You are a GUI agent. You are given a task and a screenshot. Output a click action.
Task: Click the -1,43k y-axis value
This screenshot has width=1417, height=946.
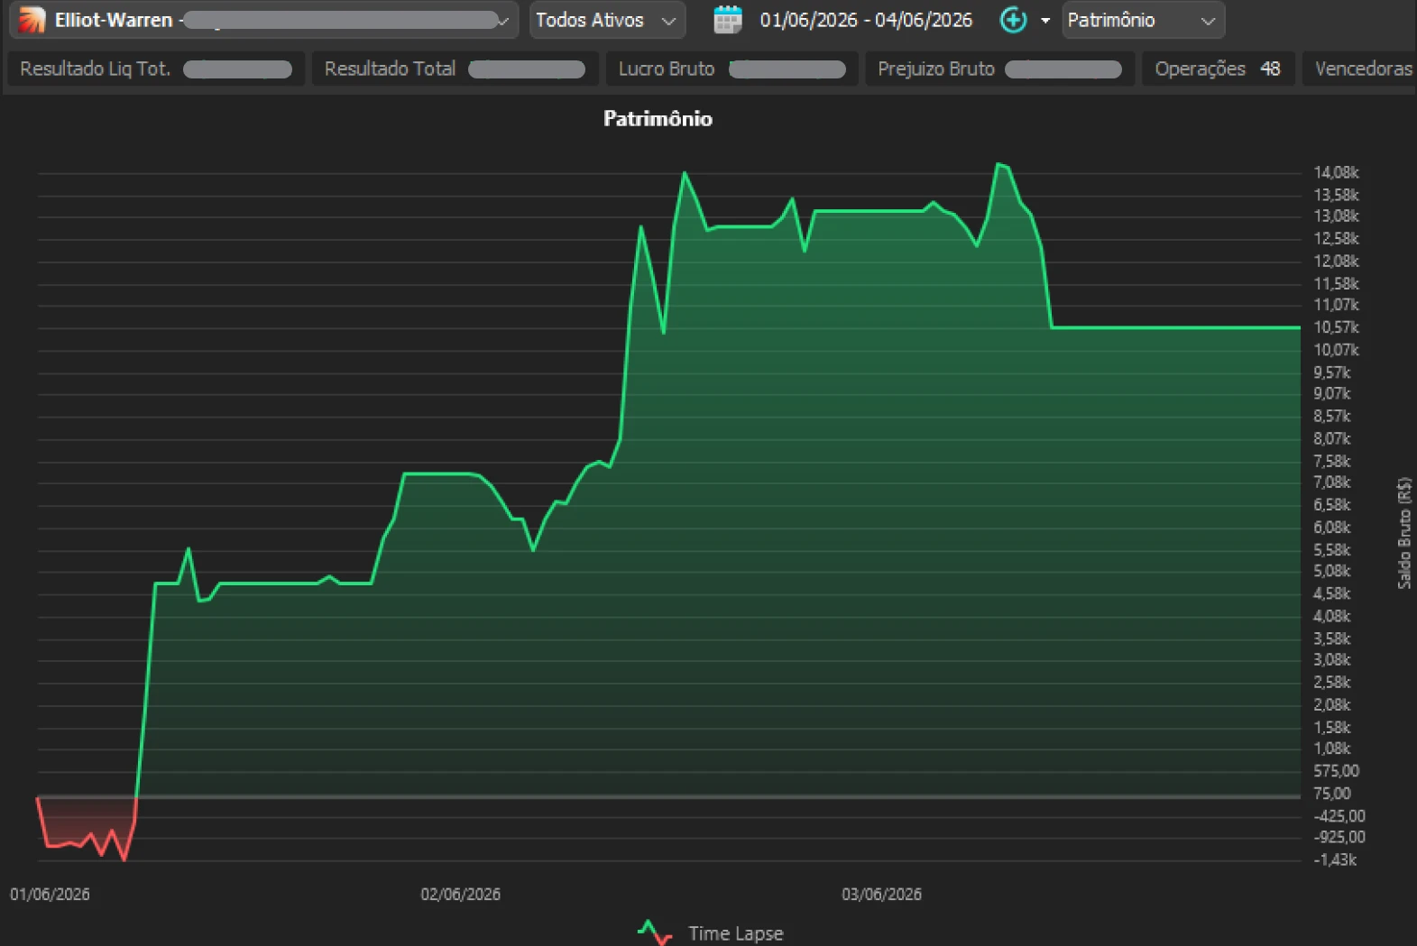1335,859
